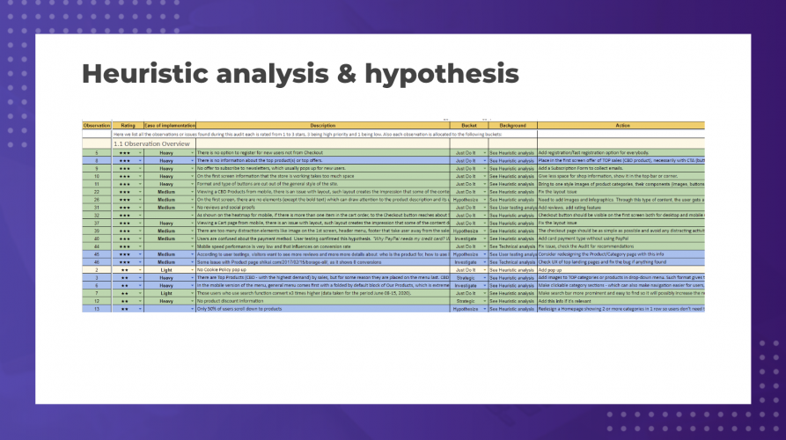This screenshot has height=440, width=786.
Task: Select cell 'No Cookie Policy pop up'
Action: pos(323,270)
